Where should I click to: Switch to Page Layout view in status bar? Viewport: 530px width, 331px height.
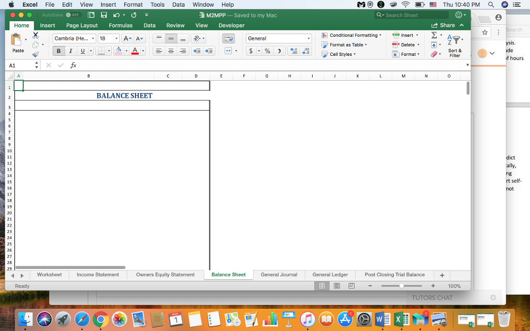pyautogui.click(x=336, y=285)
